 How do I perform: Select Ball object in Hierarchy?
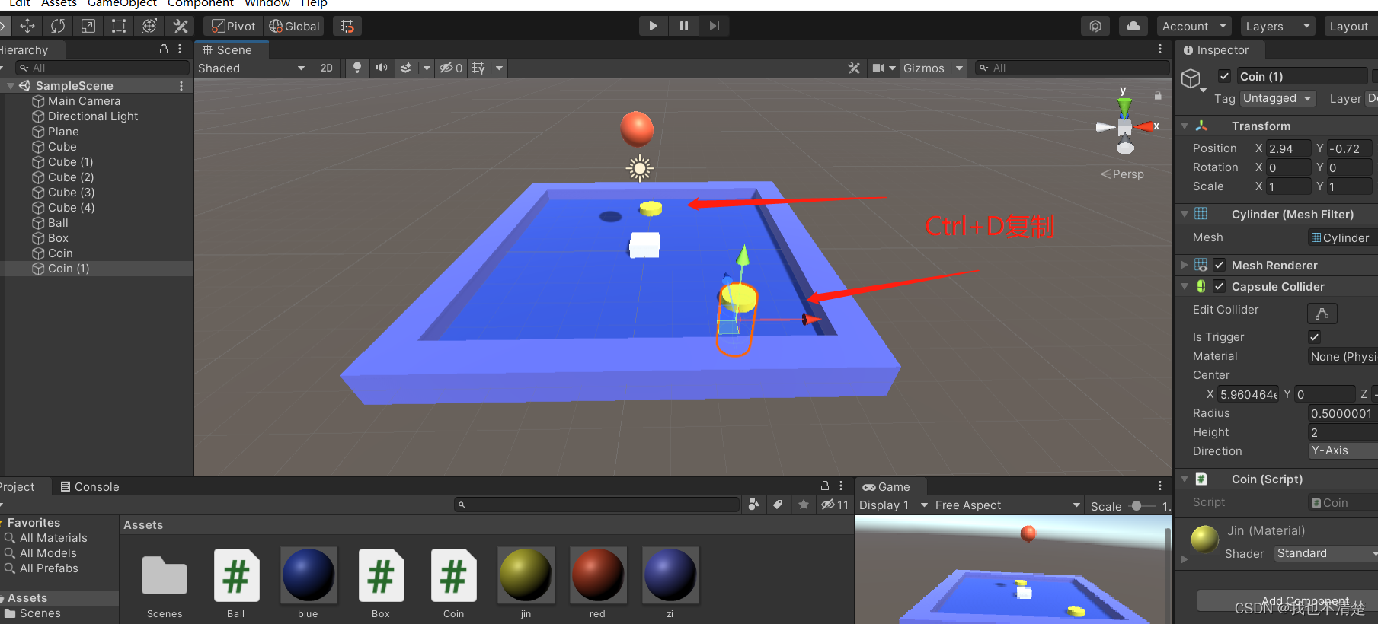[x=58, y=223]
